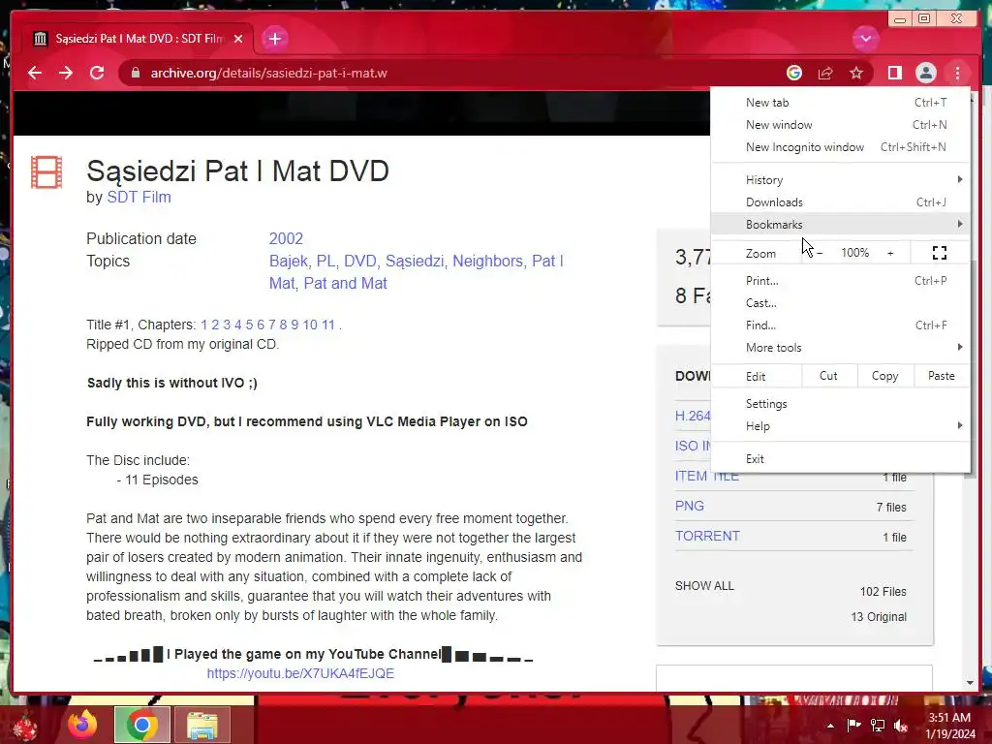Screen dimensions: 992x744
Task: Open the Chrome profile avatar
Action: click(925, 73)
